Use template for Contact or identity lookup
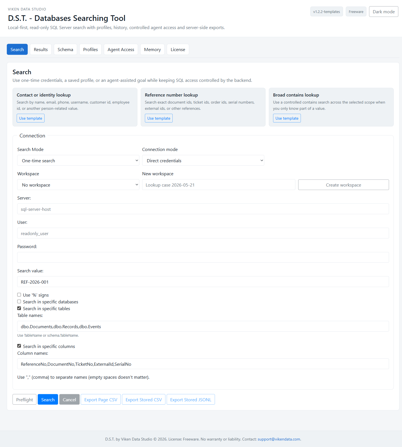Viewport: 402px width, 447px height. point(31,118)
